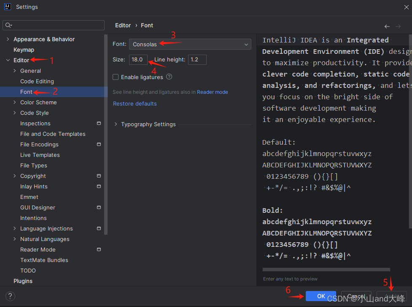
Task: Open the Font dropdown showing Consolas
Action: point(190,44)
